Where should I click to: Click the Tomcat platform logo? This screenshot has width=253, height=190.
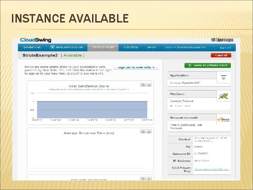point(223,96)
